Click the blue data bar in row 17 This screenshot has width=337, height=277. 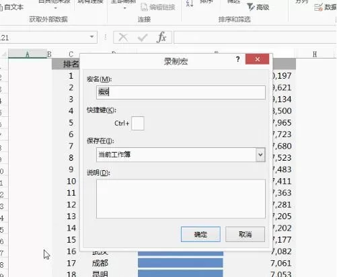180,263
